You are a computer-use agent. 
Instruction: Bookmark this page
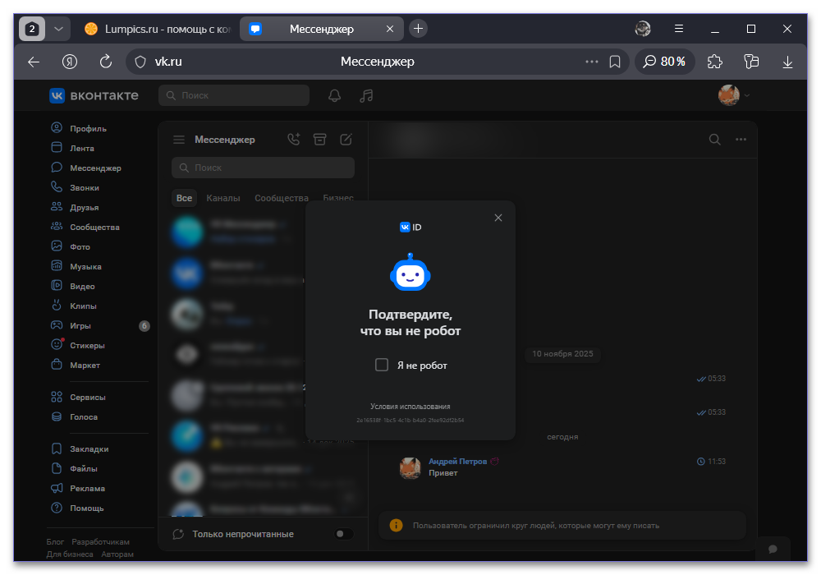coord(615,62)
